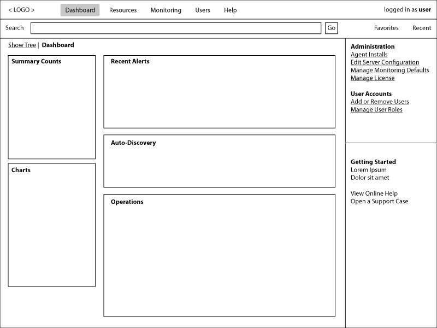Click the Administration section heading
437x328 pixels.
[373, 46]
